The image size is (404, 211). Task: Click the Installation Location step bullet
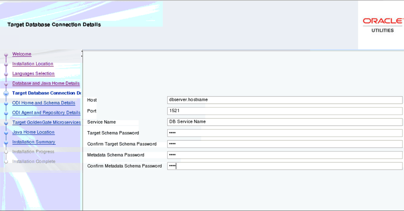coord(6,64)
